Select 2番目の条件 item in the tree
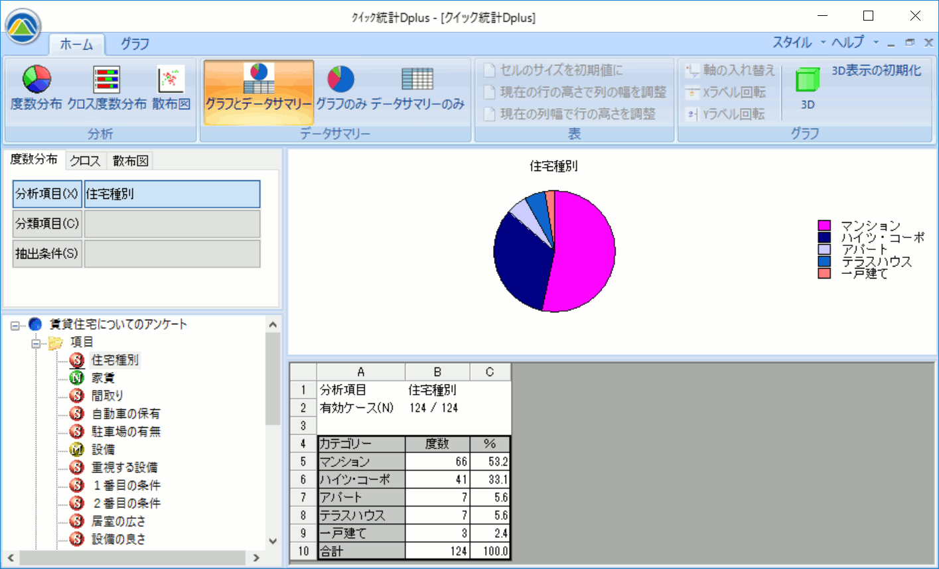This screenshot has width=939, height=569. pyautogui.click(x=127, y=503)
